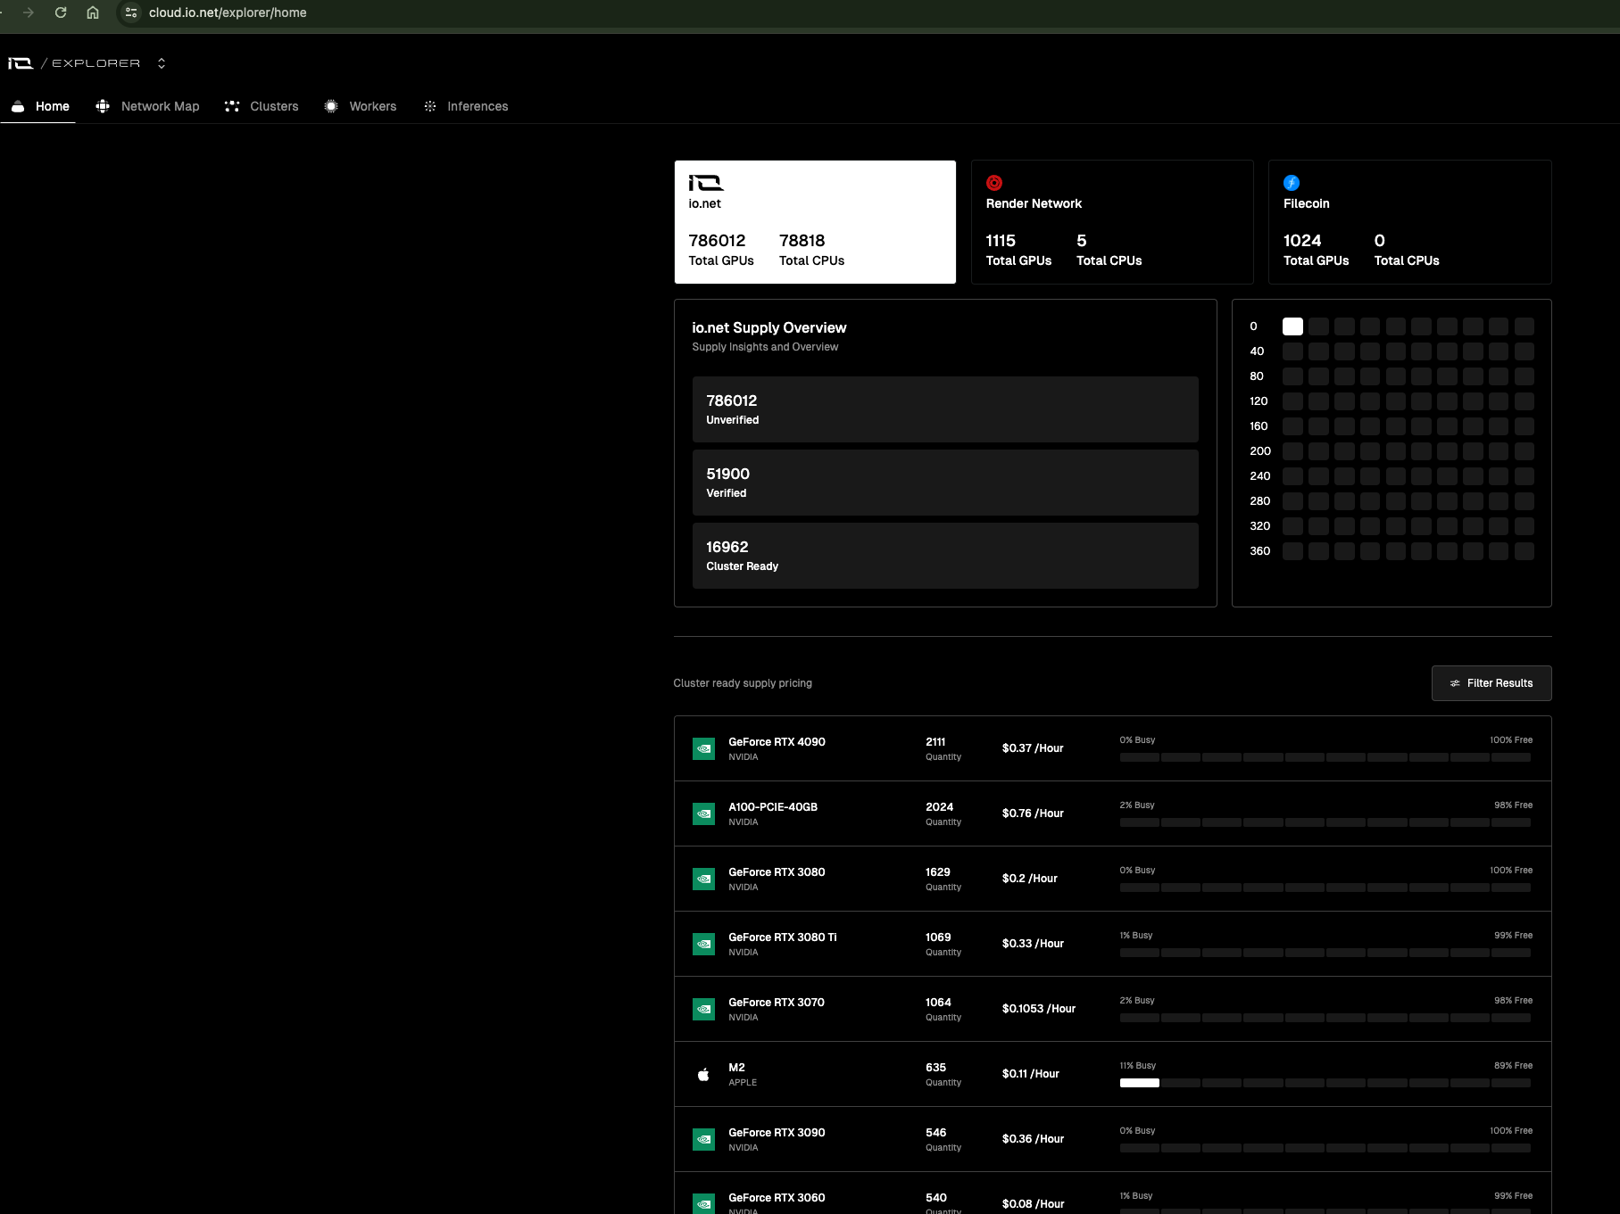The height and width of the screenshot is (1214, 1620).
Task: Go to the Workers tab
Action: 361,106
